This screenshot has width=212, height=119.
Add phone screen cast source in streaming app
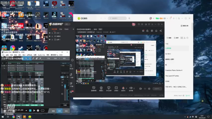[109, 89]
